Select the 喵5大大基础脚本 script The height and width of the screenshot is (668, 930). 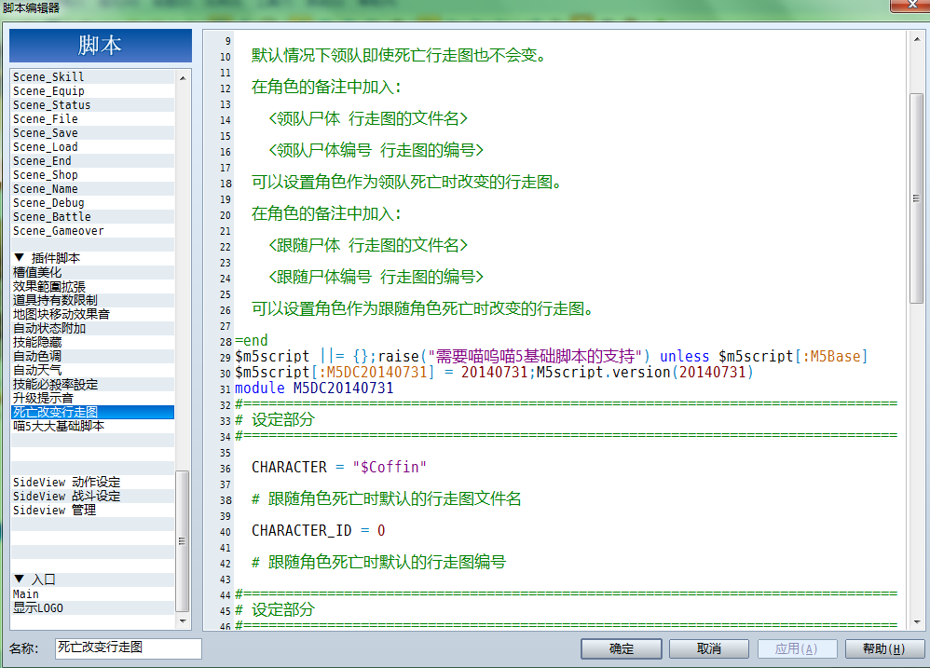click(93, 426)
